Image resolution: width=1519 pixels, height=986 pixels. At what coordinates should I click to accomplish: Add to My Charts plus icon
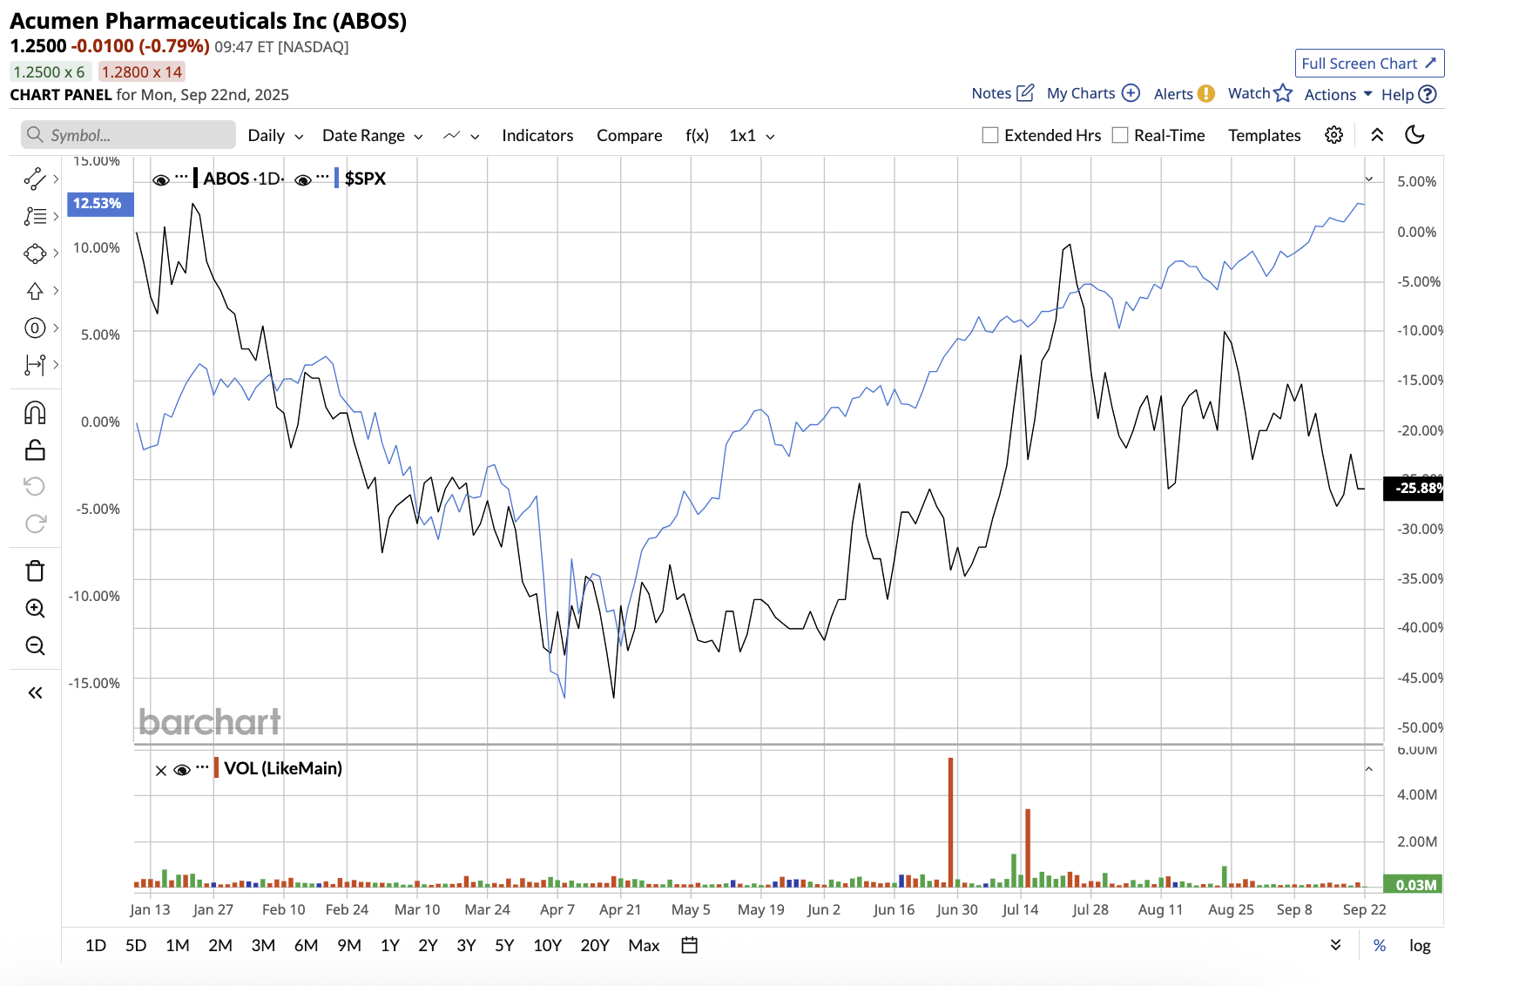point(1131,93)
